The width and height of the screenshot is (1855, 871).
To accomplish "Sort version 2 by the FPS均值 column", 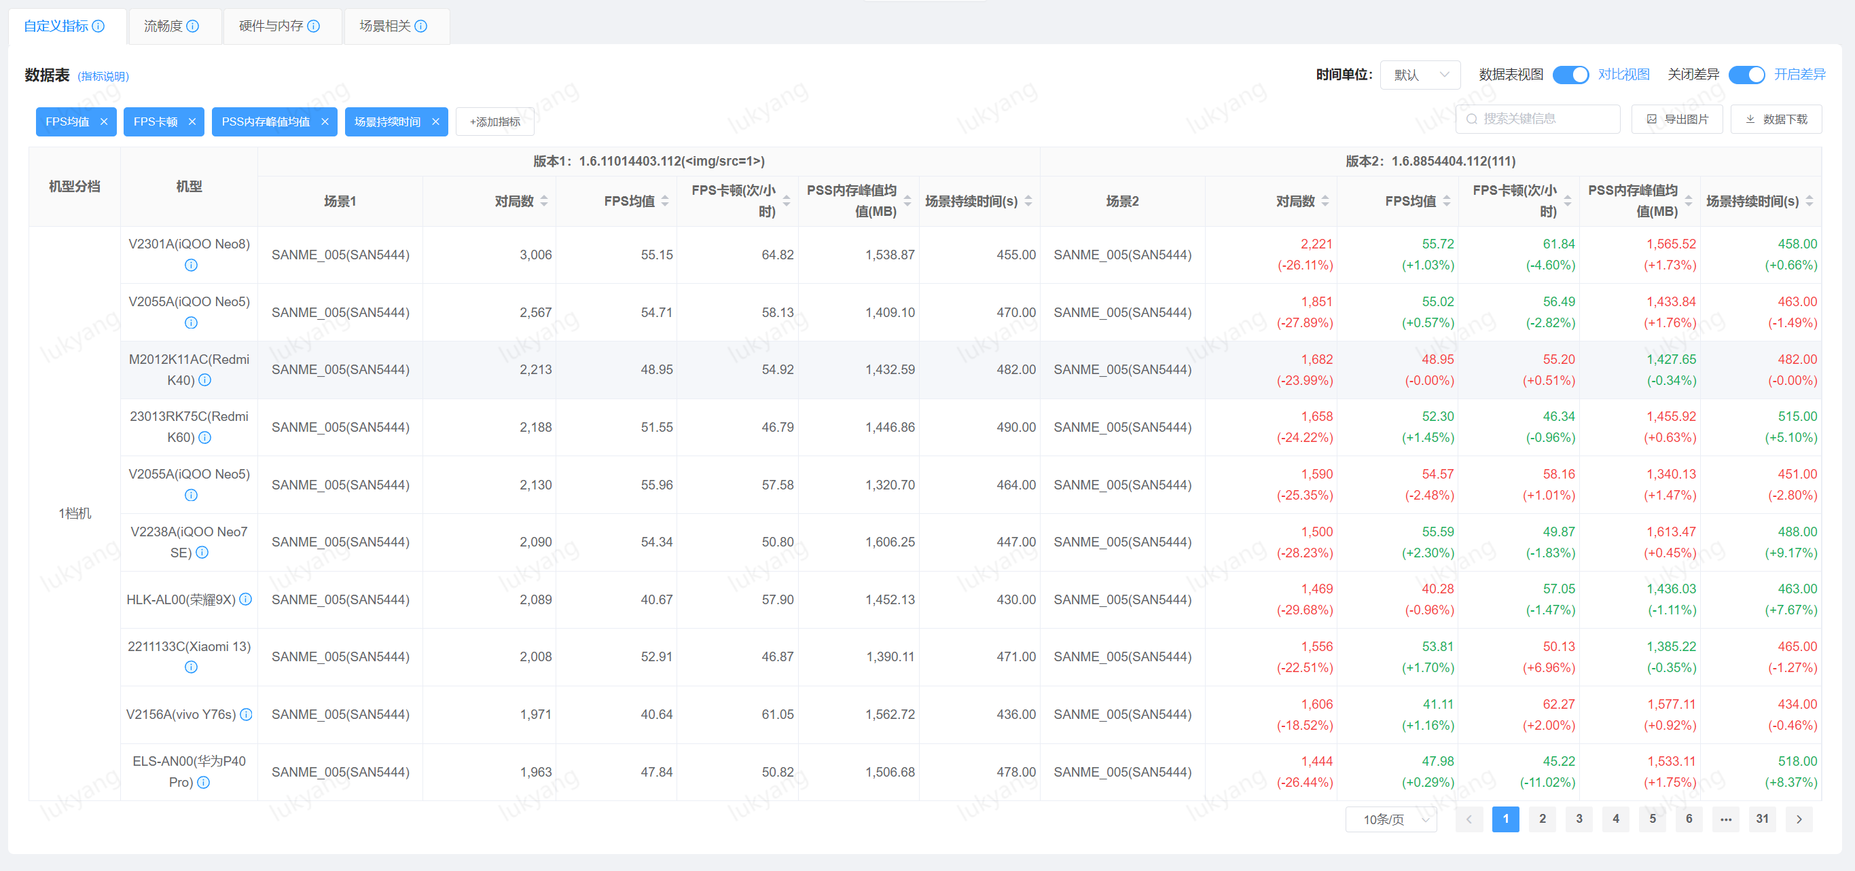I will (1447, 201).
